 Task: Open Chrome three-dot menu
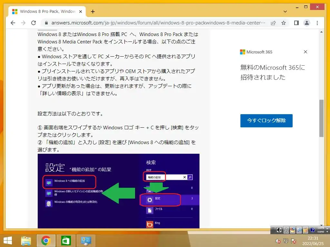[317, 23]
